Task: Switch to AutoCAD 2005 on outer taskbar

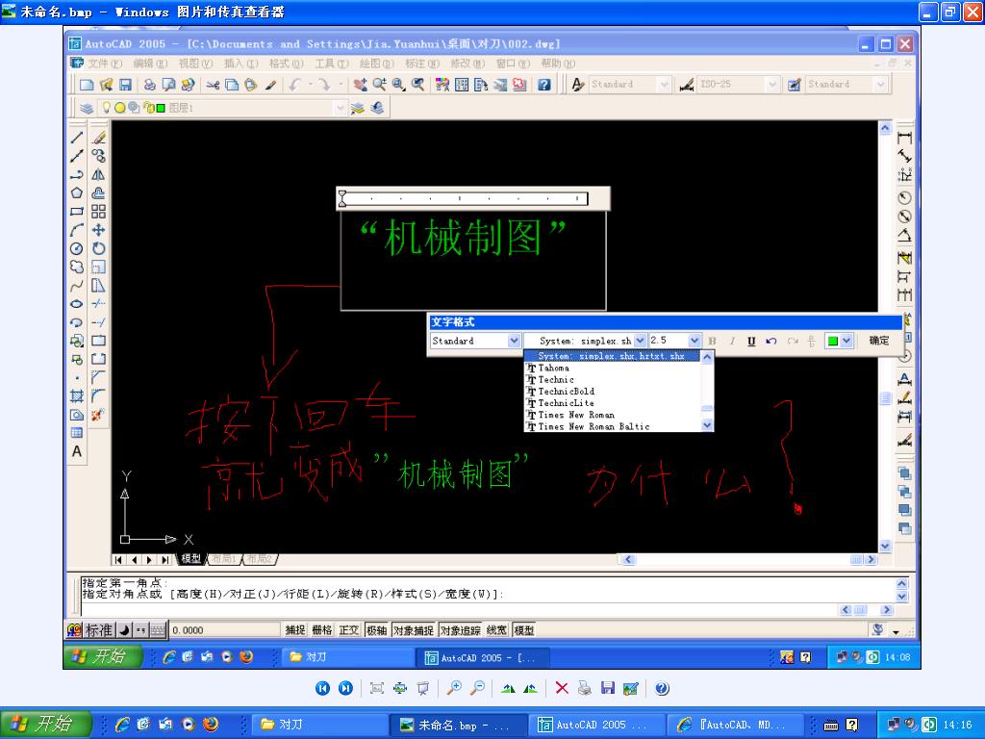Action: 596,725
